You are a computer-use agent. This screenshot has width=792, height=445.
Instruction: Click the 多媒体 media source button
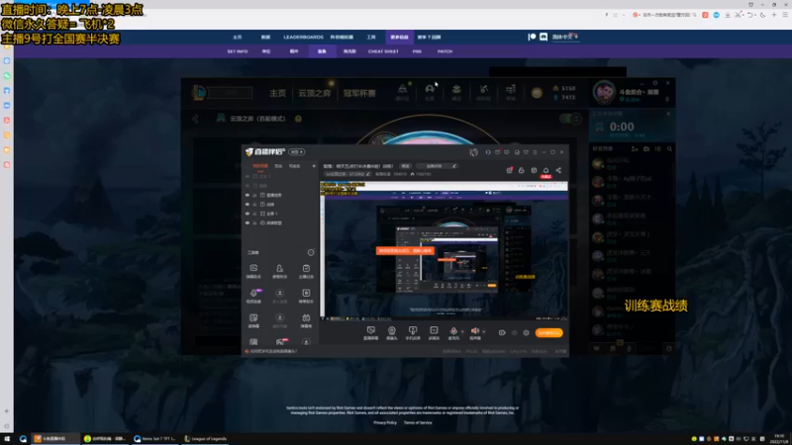(x=434, y=333)
